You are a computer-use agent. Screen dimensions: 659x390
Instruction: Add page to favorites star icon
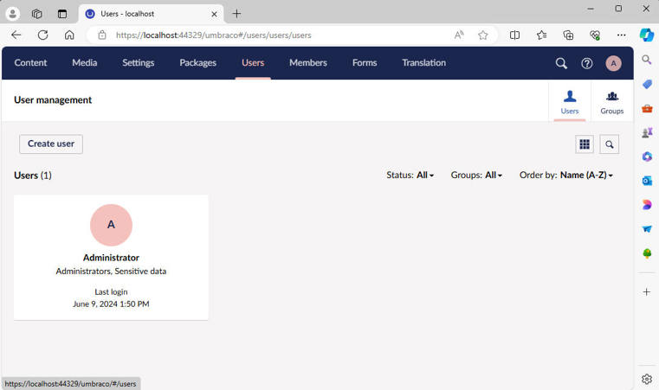(483, 35)
